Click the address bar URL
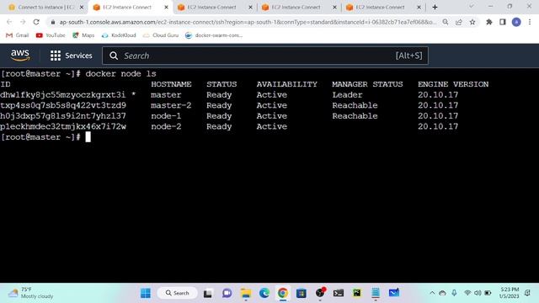The image size is (539, 303). click(248, 22)
